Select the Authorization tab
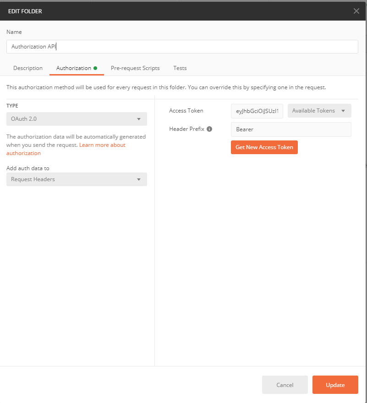 pos(73,68)
